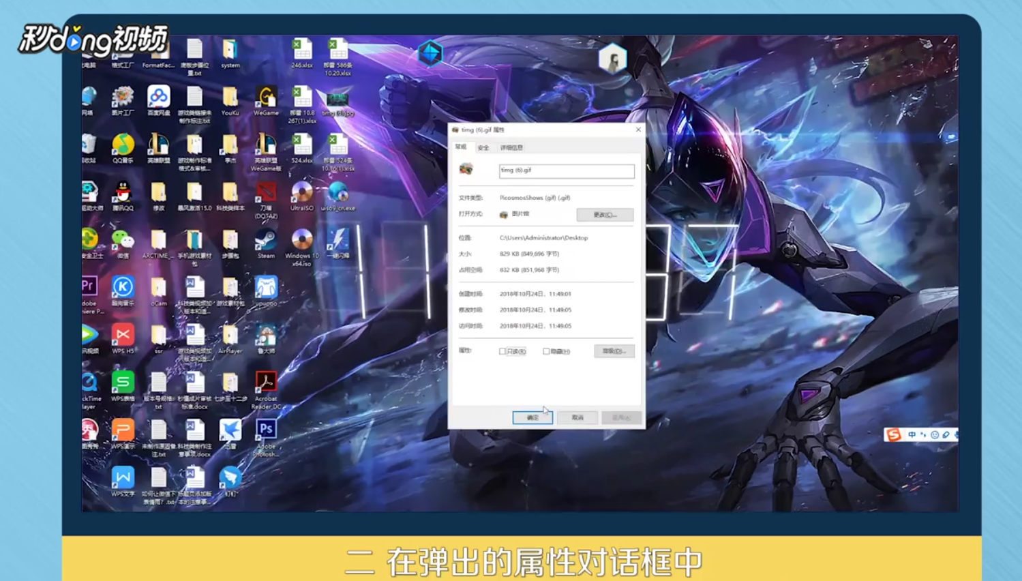This screenshot has height=581, width=1022.
Task: Click the 腾讯QQ penguin icon
Action: [123, 196]
